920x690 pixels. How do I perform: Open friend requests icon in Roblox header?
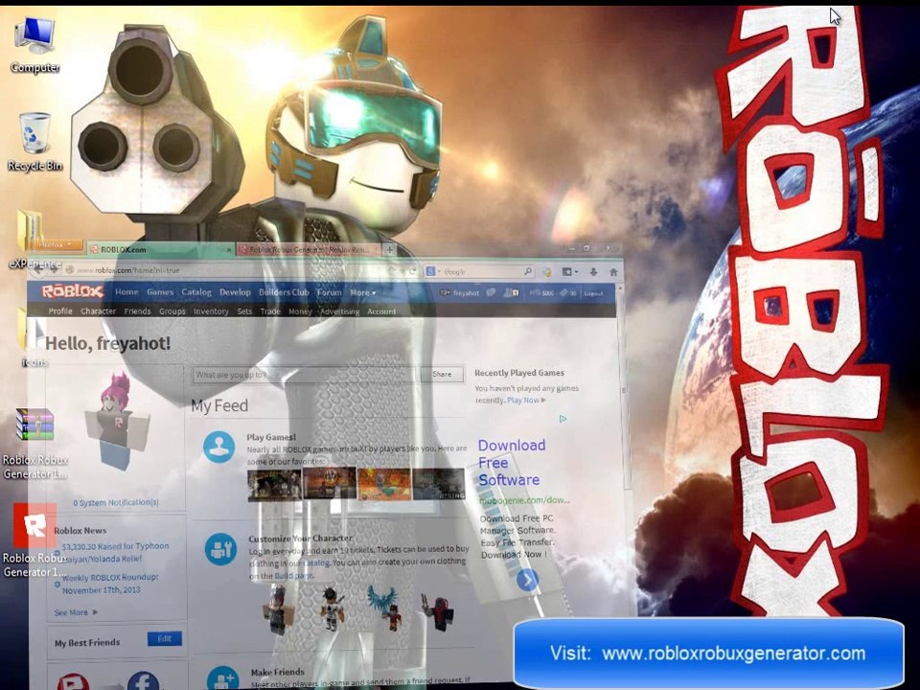click(511, 293)
